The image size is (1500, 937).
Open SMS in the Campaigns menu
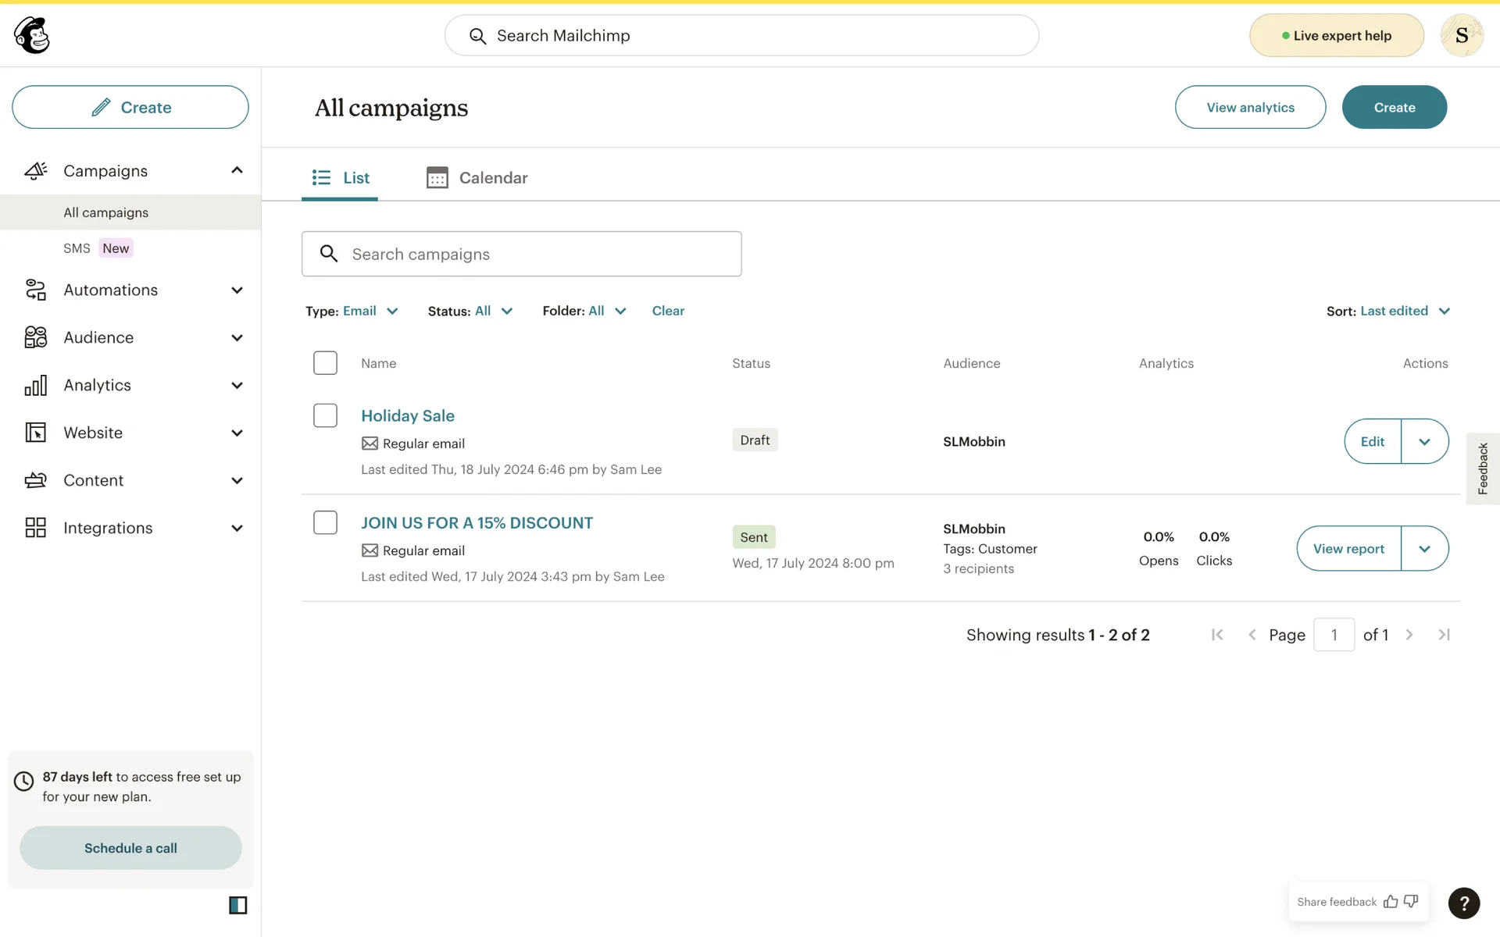click(x=77, y=248)
